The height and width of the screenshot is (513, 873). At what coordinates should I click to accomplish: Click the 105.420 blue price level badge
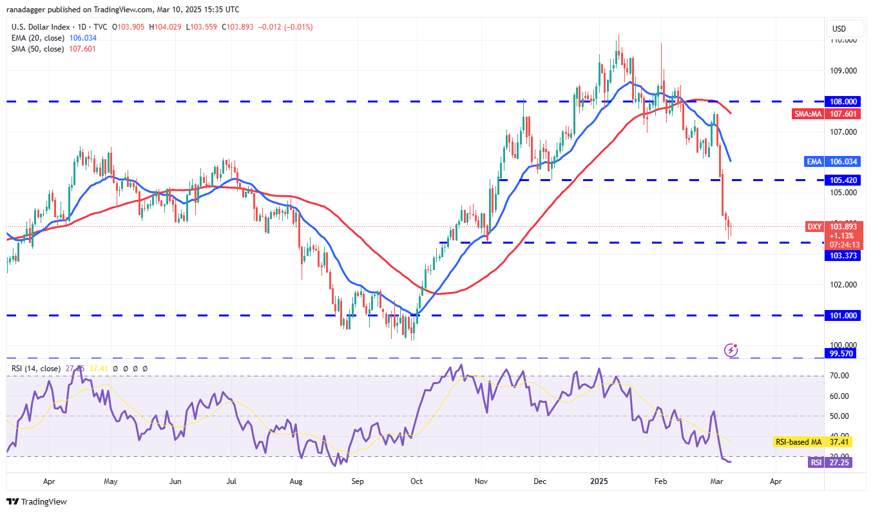point(842,180)
